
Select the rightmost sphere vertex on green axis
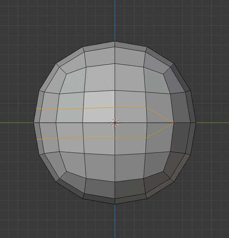(x=196, y=123)
